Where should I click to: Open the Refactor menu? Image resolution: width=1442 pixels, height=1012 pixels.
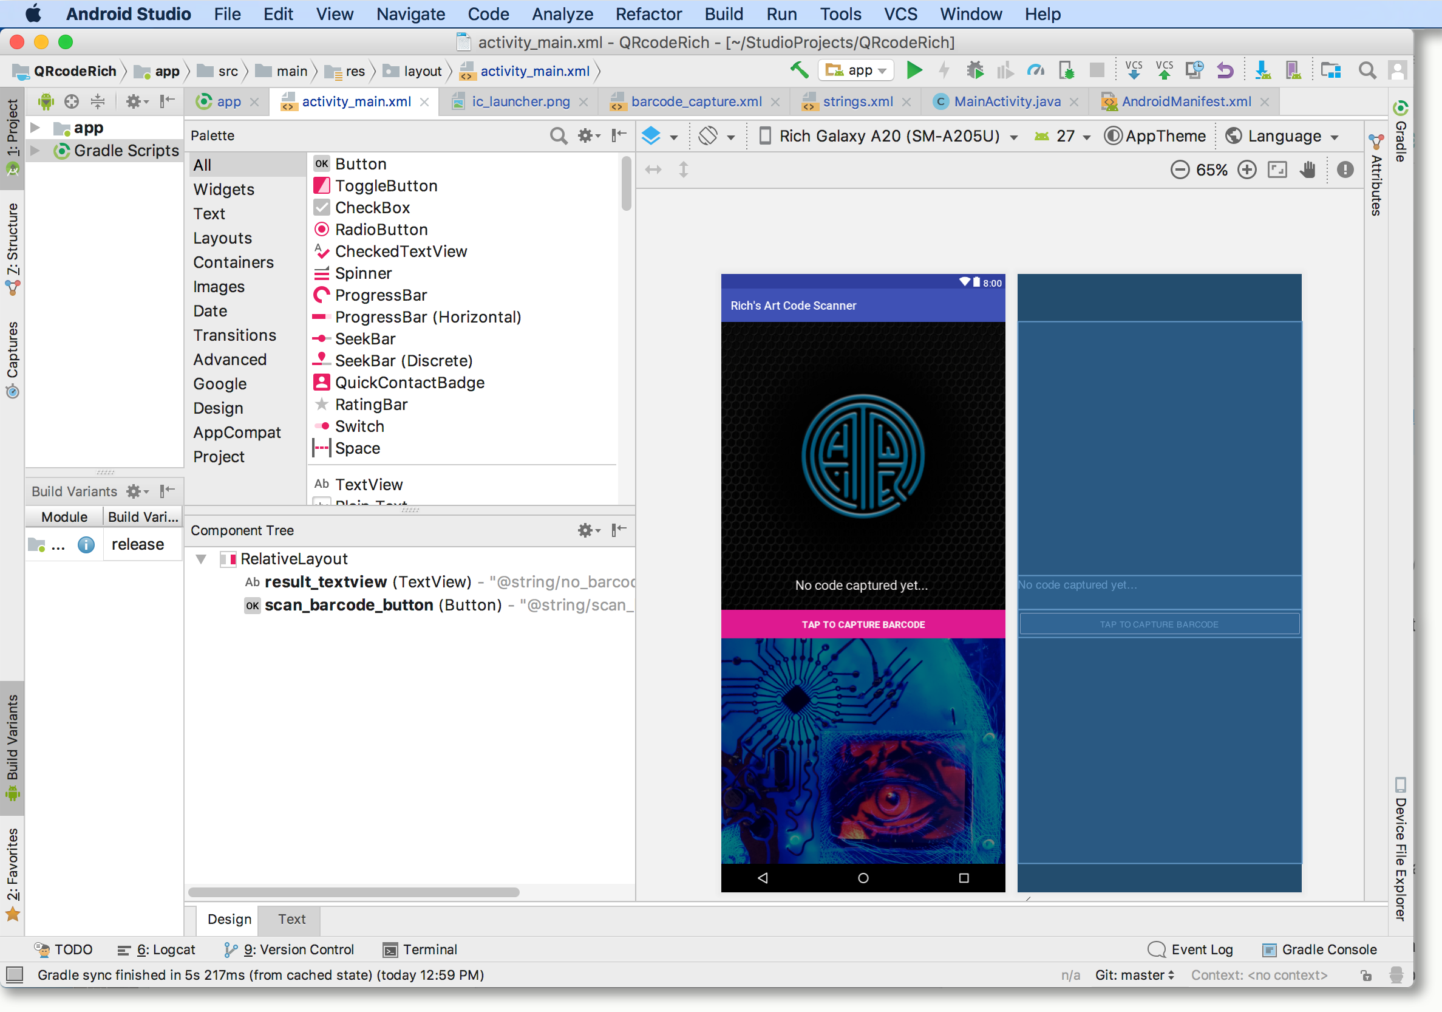[x=648, y=14]
